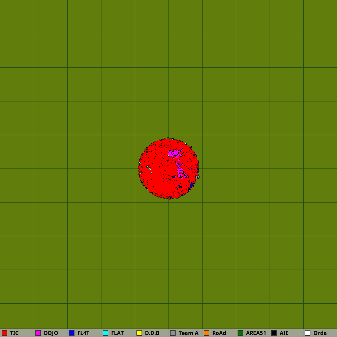Screen dimensions: 337x337
Task: Click the AREA51 team name
Action: point(256,333)
